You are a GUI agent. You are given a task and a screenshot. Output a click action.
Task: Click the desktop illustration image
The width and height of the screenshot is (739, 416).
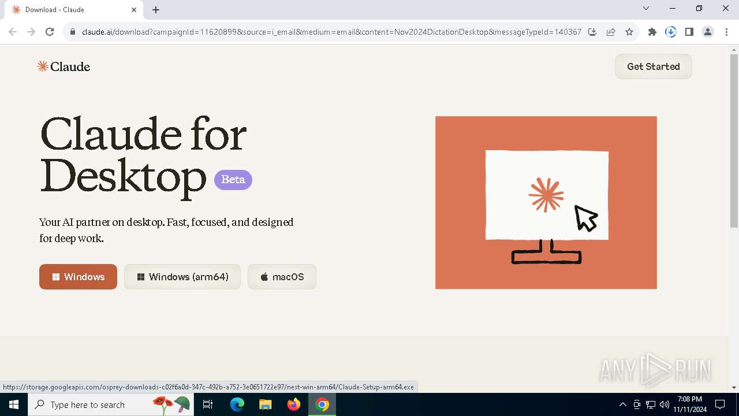coord(546,202)
